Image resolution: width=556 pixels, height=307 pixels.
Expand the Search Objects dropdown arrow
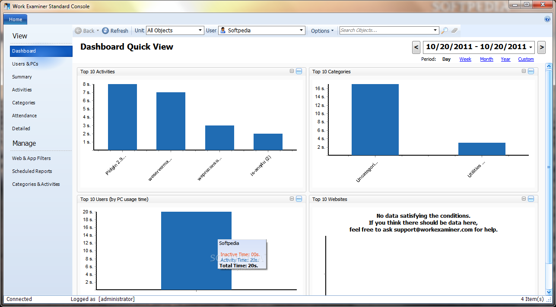coord(436,30)
